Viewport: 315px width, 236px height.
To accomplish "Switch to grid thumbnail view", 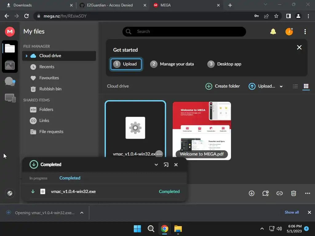I will [x=306, y=86].
